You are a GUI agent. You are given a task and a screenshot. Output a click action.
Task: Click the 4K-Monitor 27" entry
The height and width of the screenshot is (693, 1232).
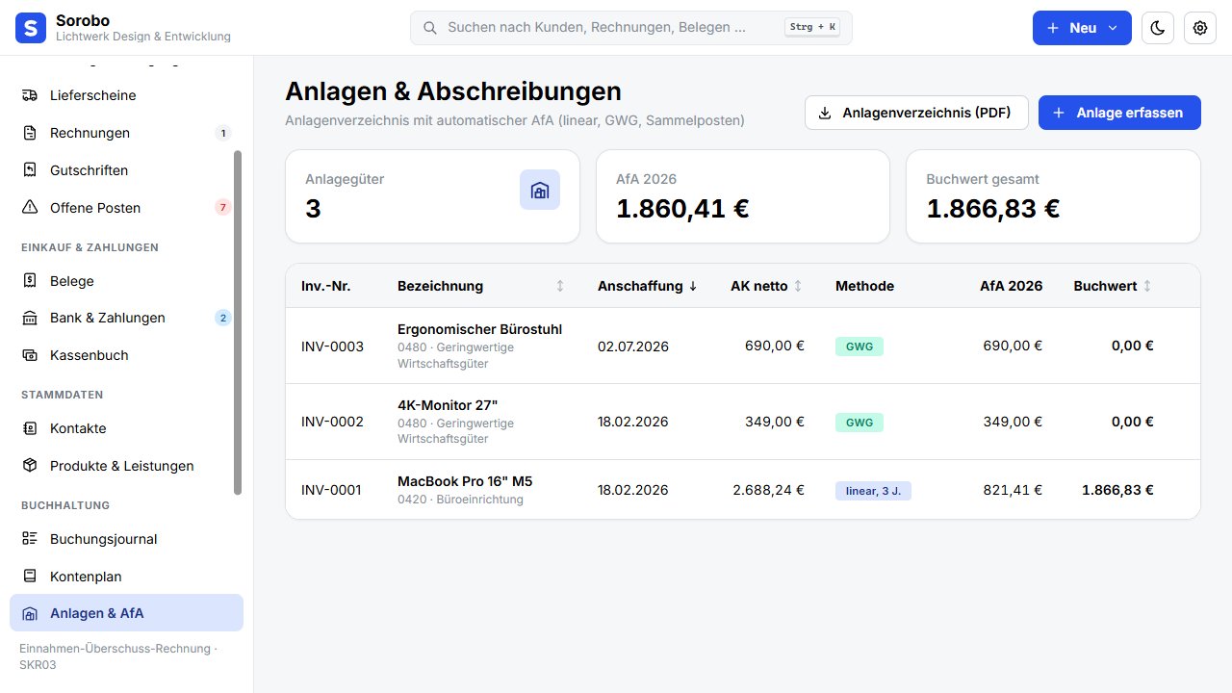pos(448,405)
